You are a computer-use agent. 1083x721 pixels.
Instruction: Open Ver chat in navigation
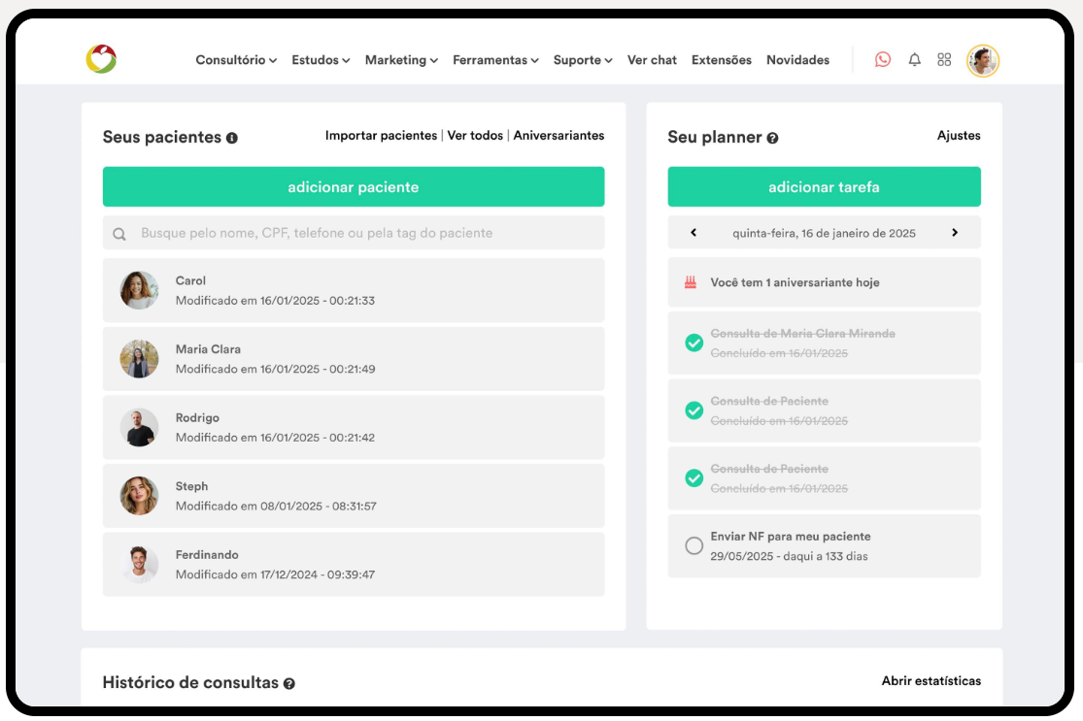coord(652,60)
